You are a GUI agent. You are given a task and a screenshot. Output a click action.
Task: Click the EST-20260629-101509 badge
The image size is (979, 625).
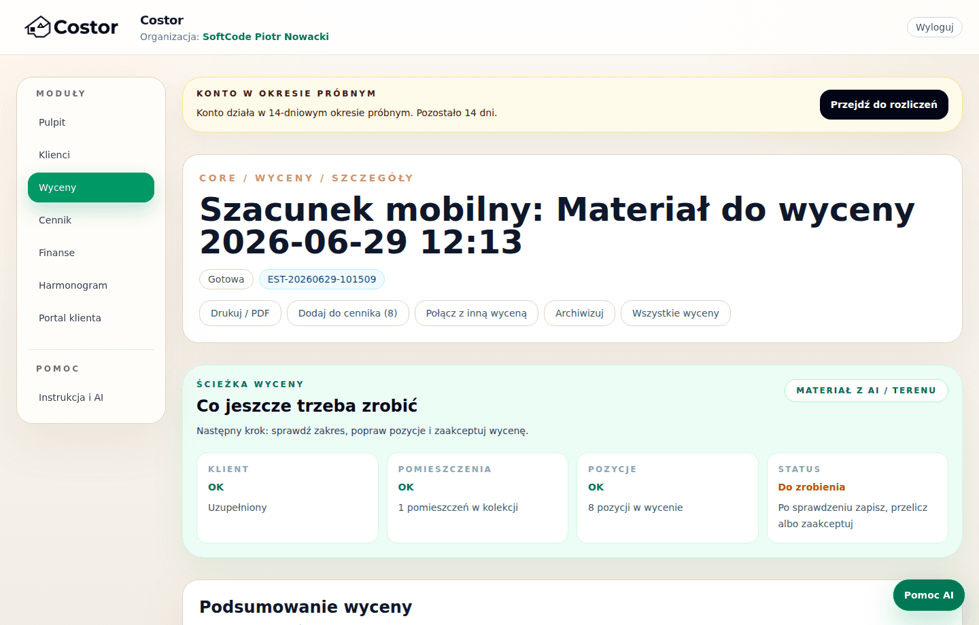tap(322, 279)
